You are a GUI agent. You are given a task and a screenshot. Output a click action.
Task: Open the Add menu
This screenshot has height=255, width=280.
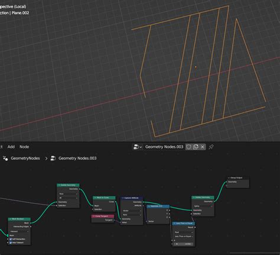[11, 147]
